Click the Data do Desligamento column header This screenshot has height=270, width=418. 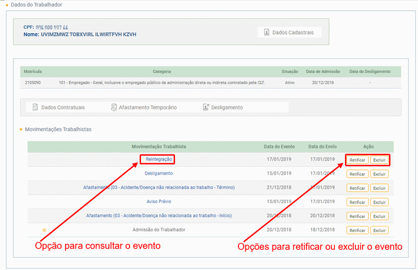[x=370, y=71]
